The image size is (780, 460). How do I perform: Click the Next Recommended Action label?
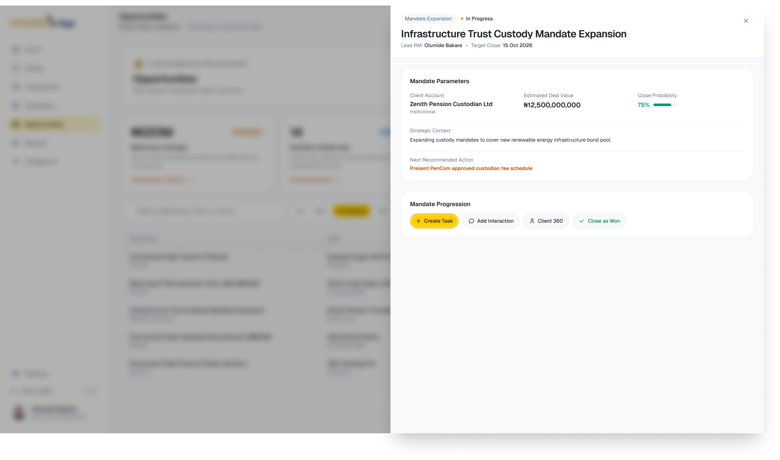tap(441, 160)
